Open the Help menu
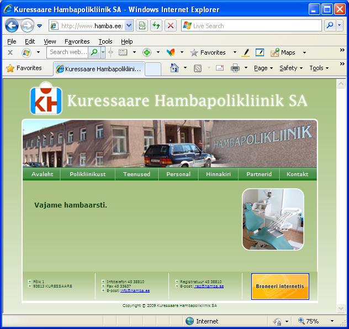Viewport: 349px width, 329px height. point(127,41)
